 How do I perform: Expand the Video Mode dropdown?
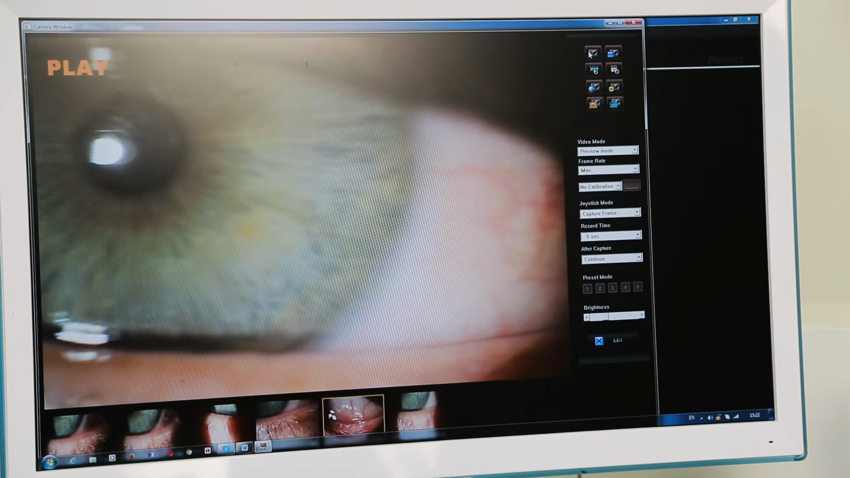point(608,150)
